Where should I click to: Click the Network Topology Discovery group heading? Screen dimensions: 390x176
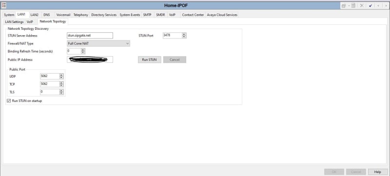click(x=28, y=29)
